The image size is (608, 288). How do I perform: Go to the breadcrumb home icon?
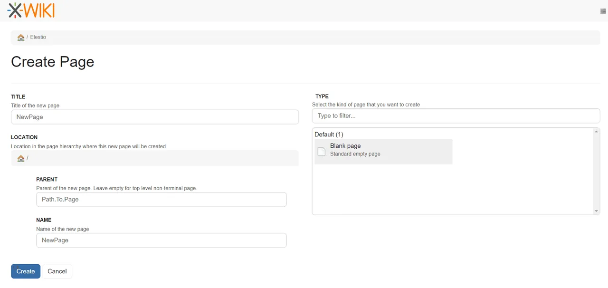[21, 37]
